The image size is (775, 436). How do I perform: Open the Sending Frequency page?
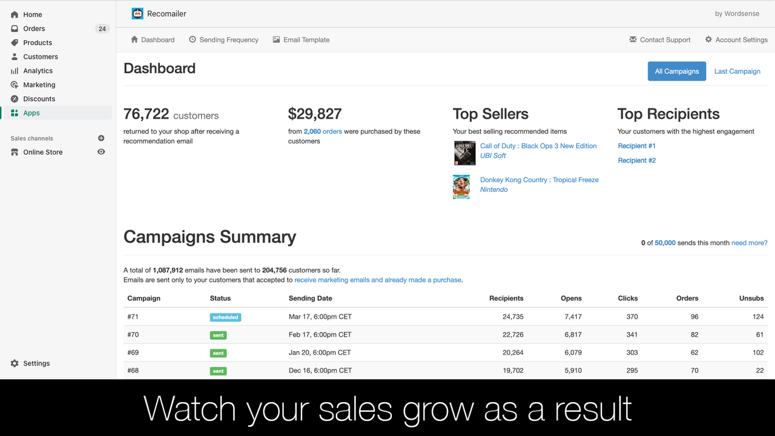pos(224,39)
